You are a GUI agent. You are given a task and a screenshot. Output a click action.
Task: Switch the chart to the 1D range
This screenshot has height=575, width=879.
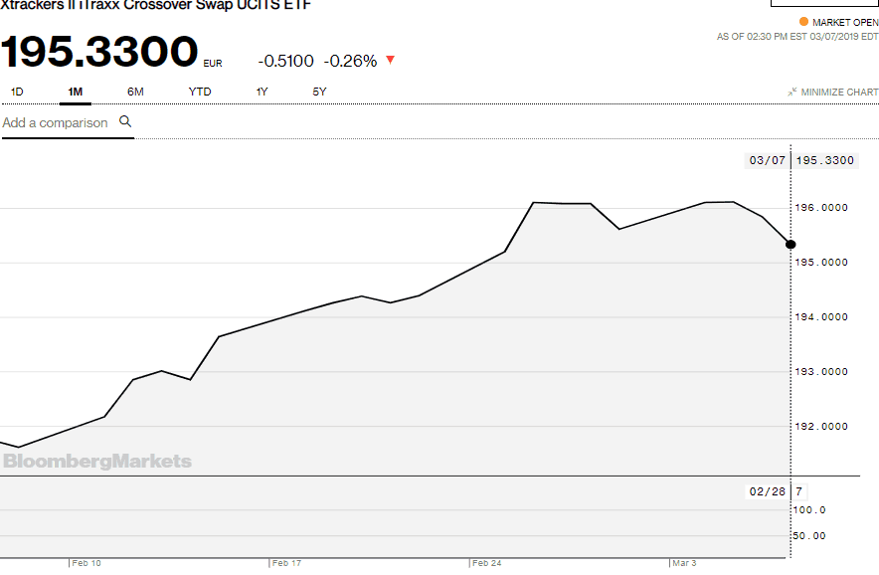pos(17,92)
